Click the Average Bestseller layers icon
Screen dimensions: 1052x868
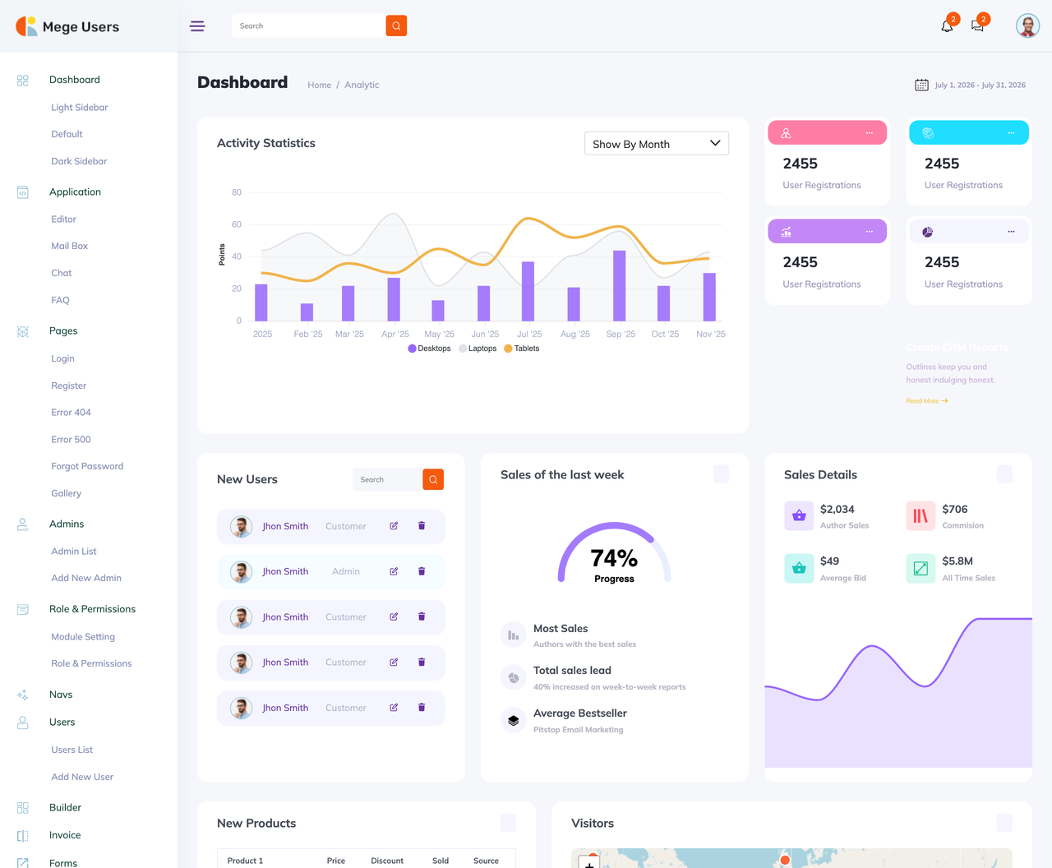(x=513, y=720)
